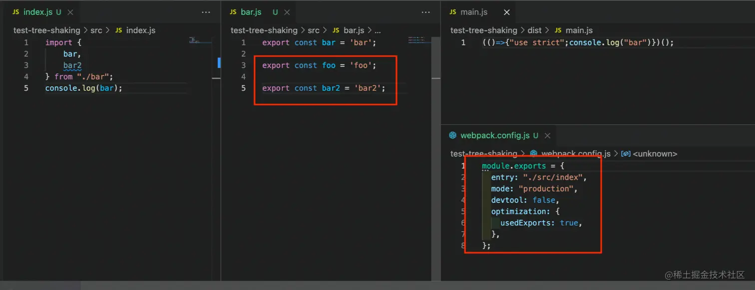Click the JS file icon on bar.js tab
The width and height of the screenshot is (755, 290).
(x=233, y=12)
